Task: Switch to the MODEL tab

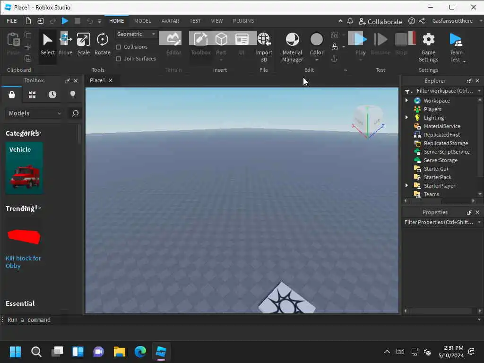Action: [x=142, y=21]
